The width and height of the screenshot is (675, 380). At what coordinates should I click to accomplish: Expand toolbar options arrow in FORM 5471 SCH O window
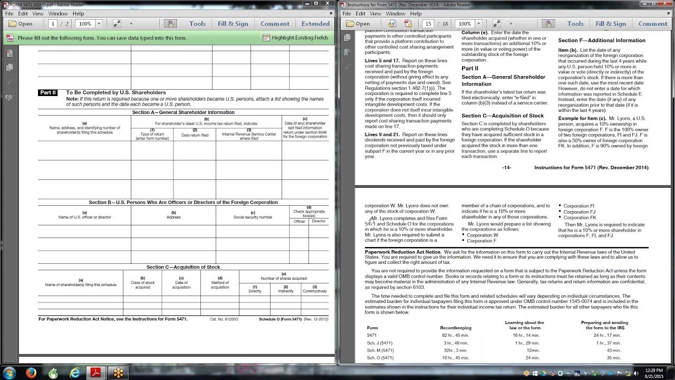pyautogui.click(x=131, y=24)
